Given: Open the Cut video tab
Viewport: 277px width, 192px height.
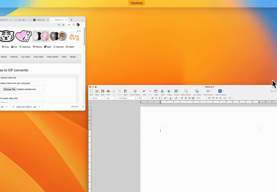Looking at the screenshot, I should 25,57.
